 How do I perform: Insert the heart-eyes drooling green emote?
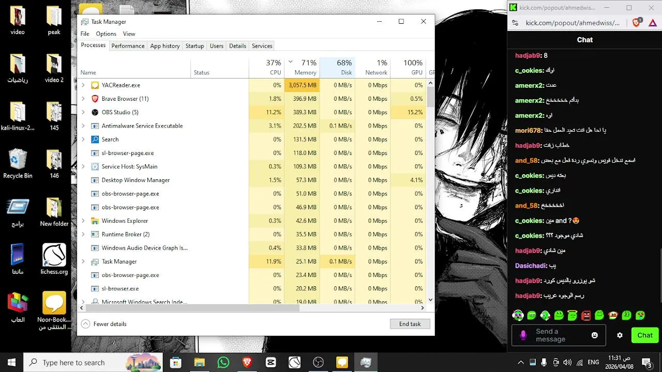tap(640, 315)
